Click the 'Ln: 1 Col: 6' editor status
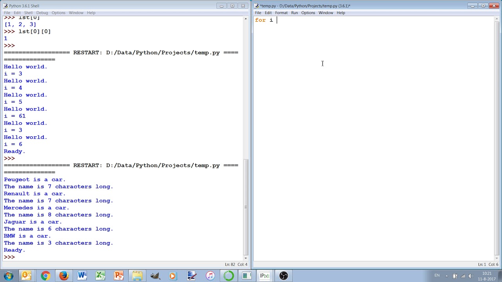 488,264
